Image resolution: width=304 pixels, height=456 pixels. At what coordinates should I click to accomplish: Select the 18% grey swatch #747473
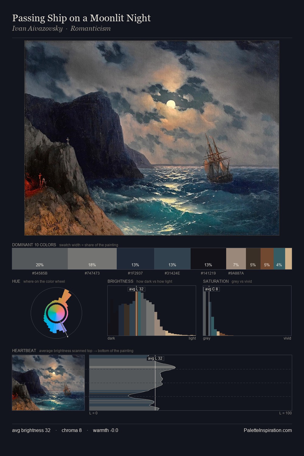pyautogui.click(x=92, y=259)
